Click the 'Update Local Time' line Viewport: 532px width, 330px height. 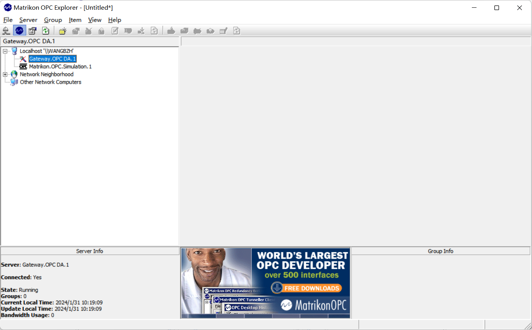pos(51,309)
